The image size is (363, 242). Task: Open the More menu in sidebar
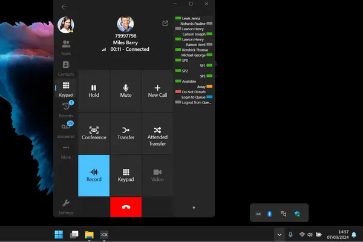[x=66, y=152]
